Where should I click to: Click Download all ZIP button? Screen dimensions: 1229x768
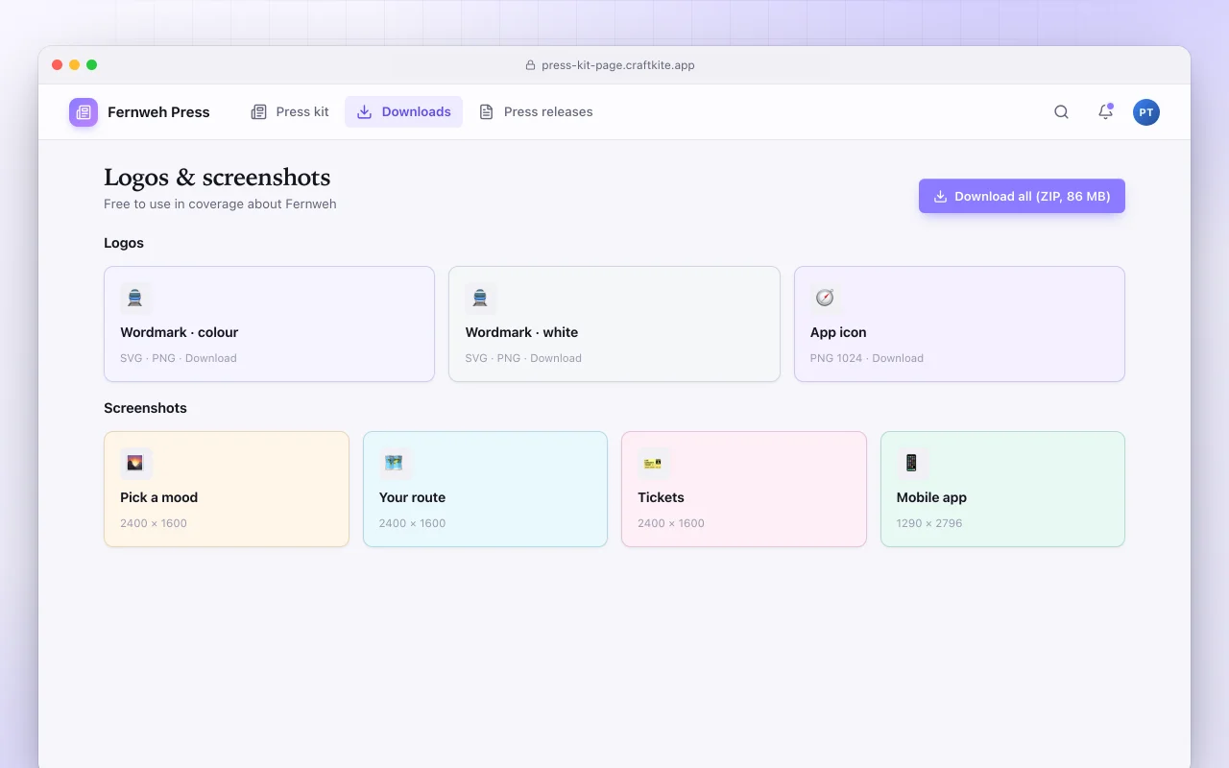1022,196
